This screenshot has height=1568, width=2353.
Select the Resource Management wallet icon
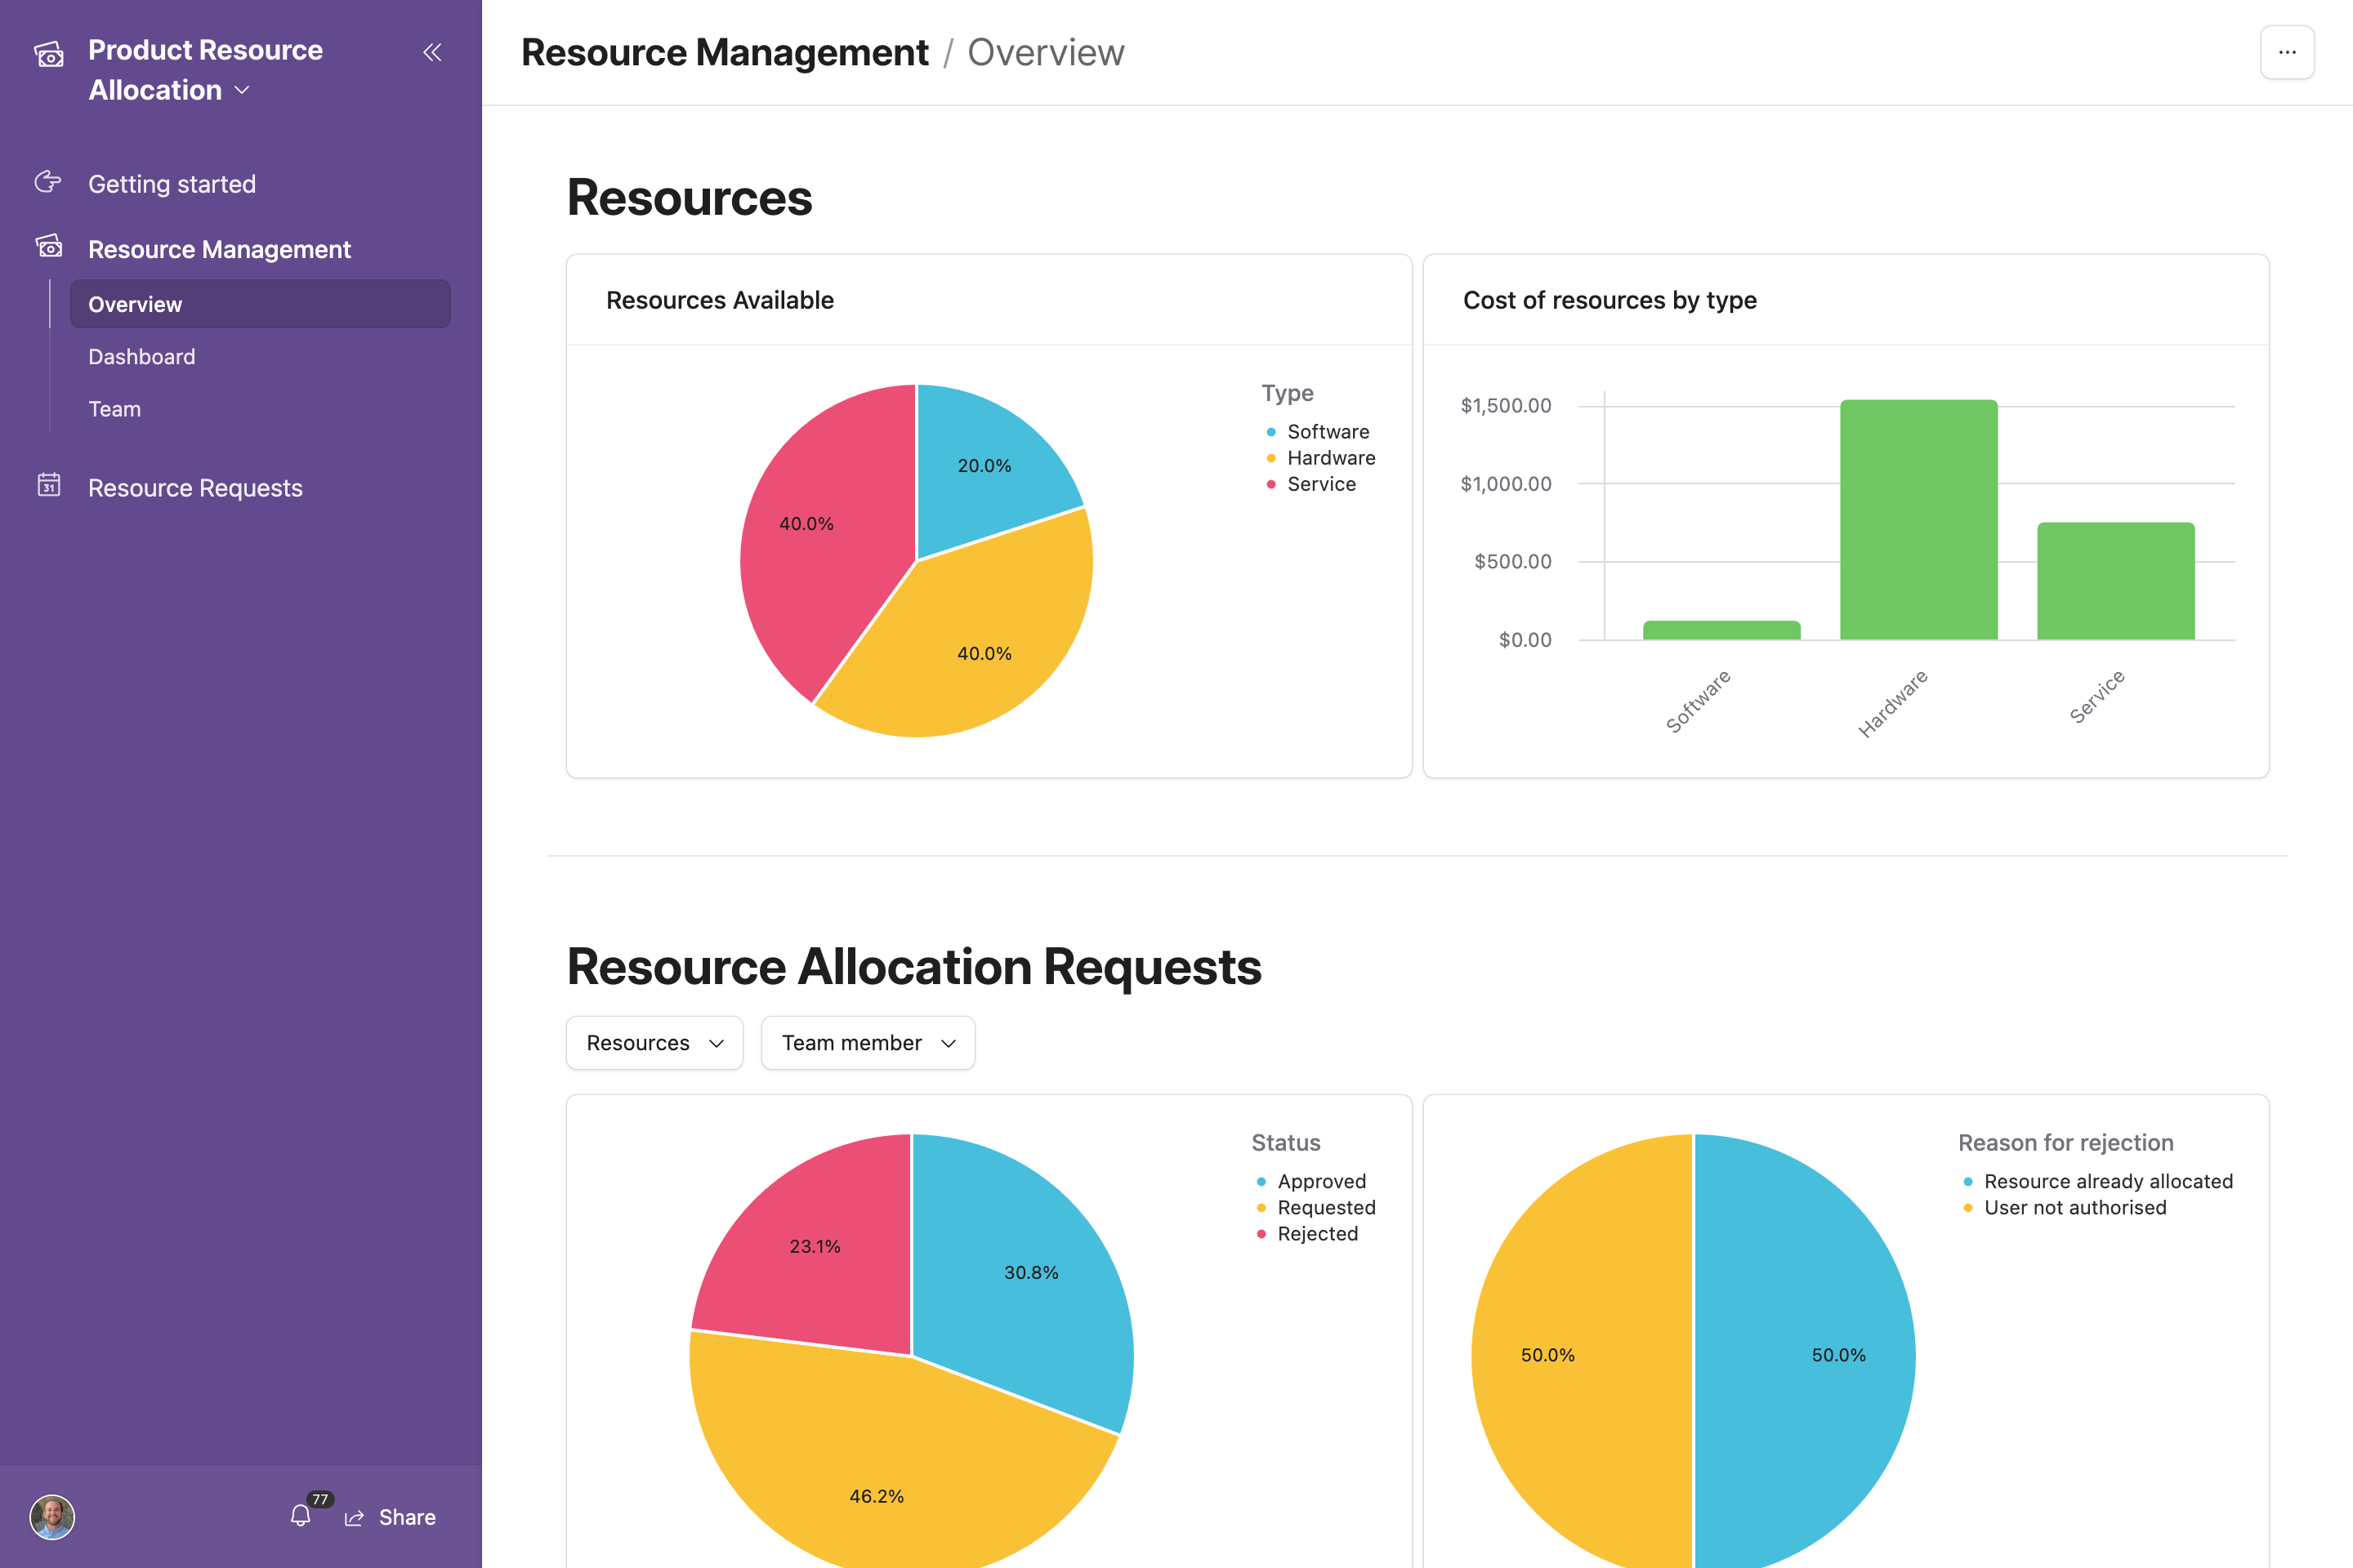pyautogui.click(x=49, y=247)
